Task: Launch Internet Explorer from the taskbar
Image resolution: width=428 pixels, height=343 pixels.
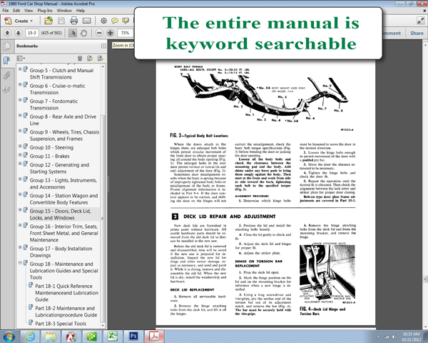Action: pyautogui.click(x=30, y=337)
